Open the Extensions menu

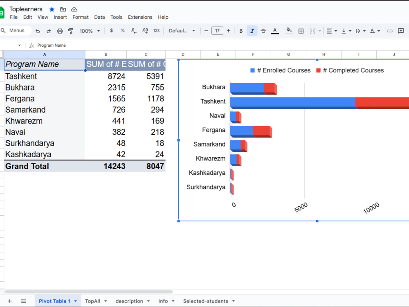pos(140,17)
